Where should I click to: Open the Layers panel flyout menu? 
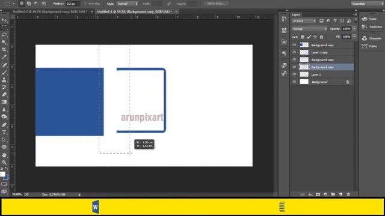pyautogui.click(x=355, y=14)
